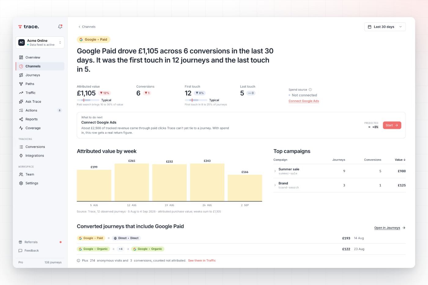Open the Acme Online workspace switcher
This screenshot has width=428, height=285.
click(x=40, y=42)
